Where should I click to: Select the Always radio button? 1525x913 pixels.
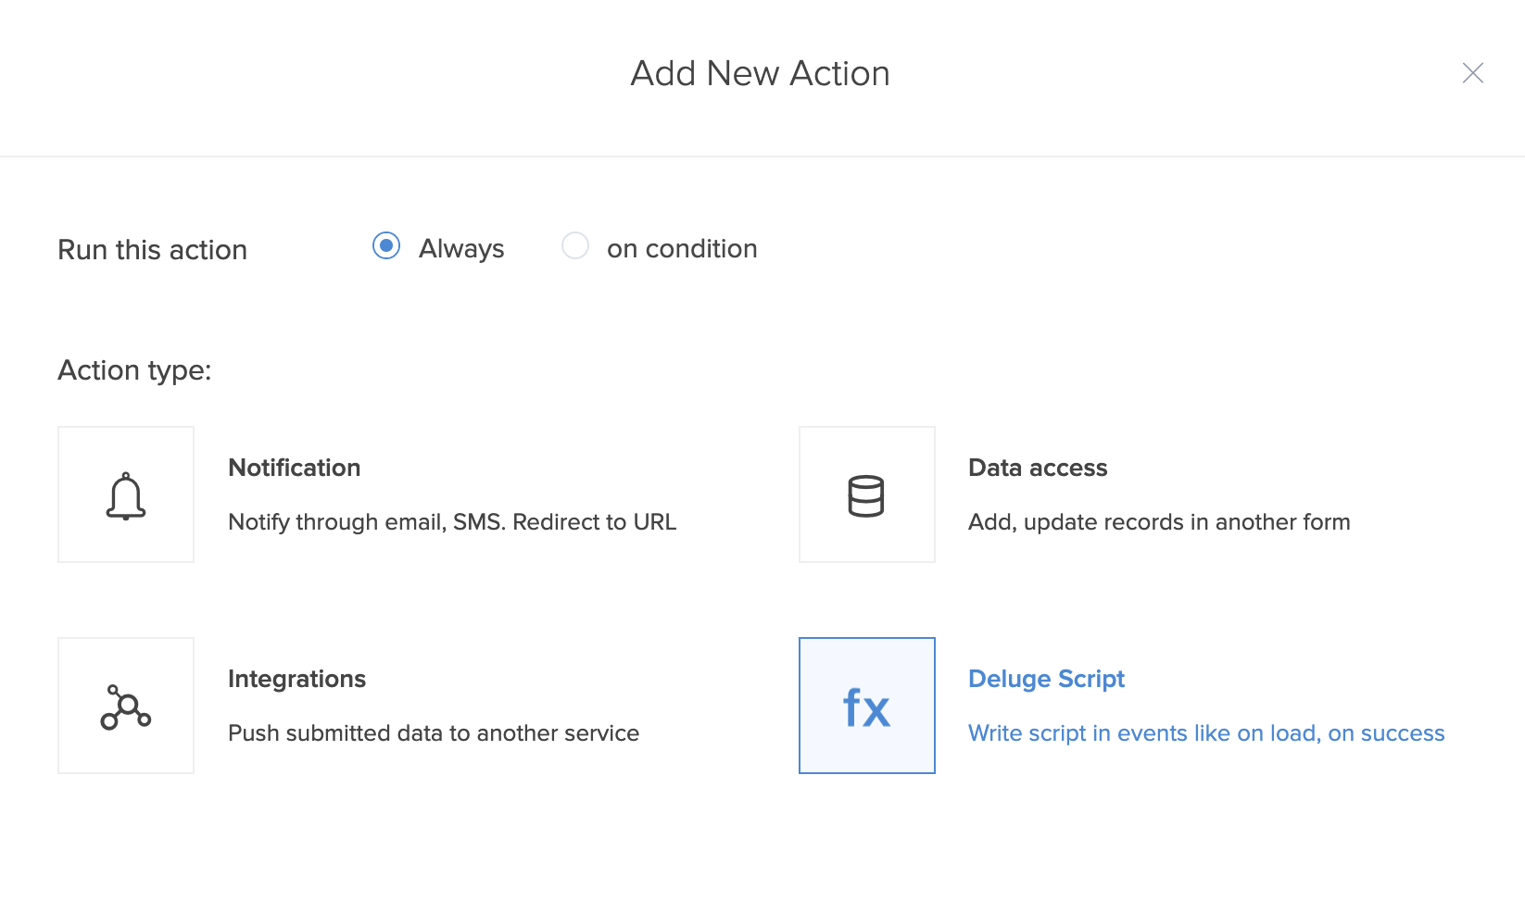pos(386,246)
